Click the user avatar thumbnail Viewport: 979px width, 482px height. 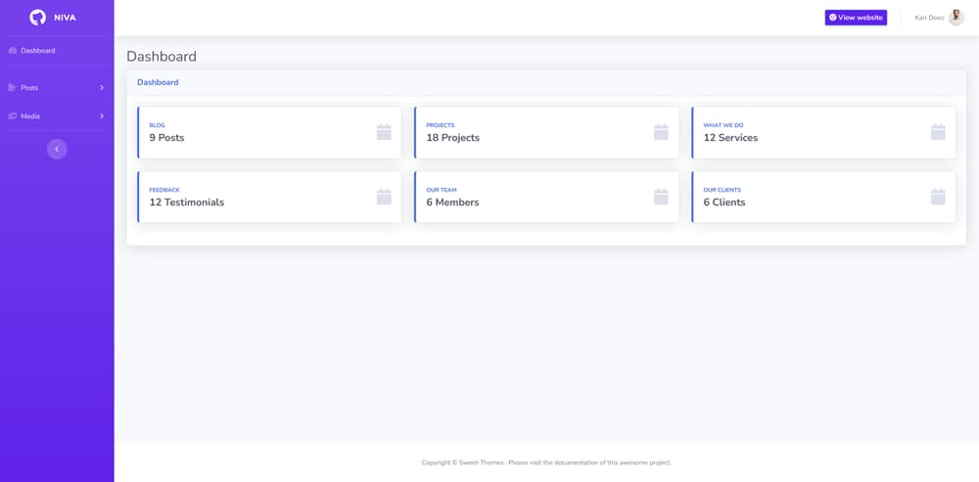coord(956,18)
